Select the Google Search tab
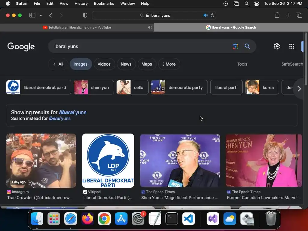Image resolution: width=308 pixels, height=231 pixels. coord(231,27)
